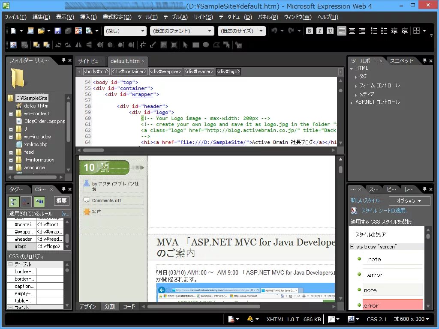439x329 pixels.
Task: Expand the wp-content folder in folder list
Action: [x=11, y=114]
